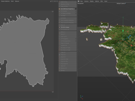Open the UV Weld and Relax settings gear

[76, 13]
